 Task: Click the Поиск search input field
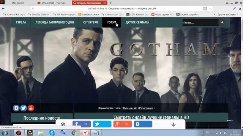pos(200,23)
